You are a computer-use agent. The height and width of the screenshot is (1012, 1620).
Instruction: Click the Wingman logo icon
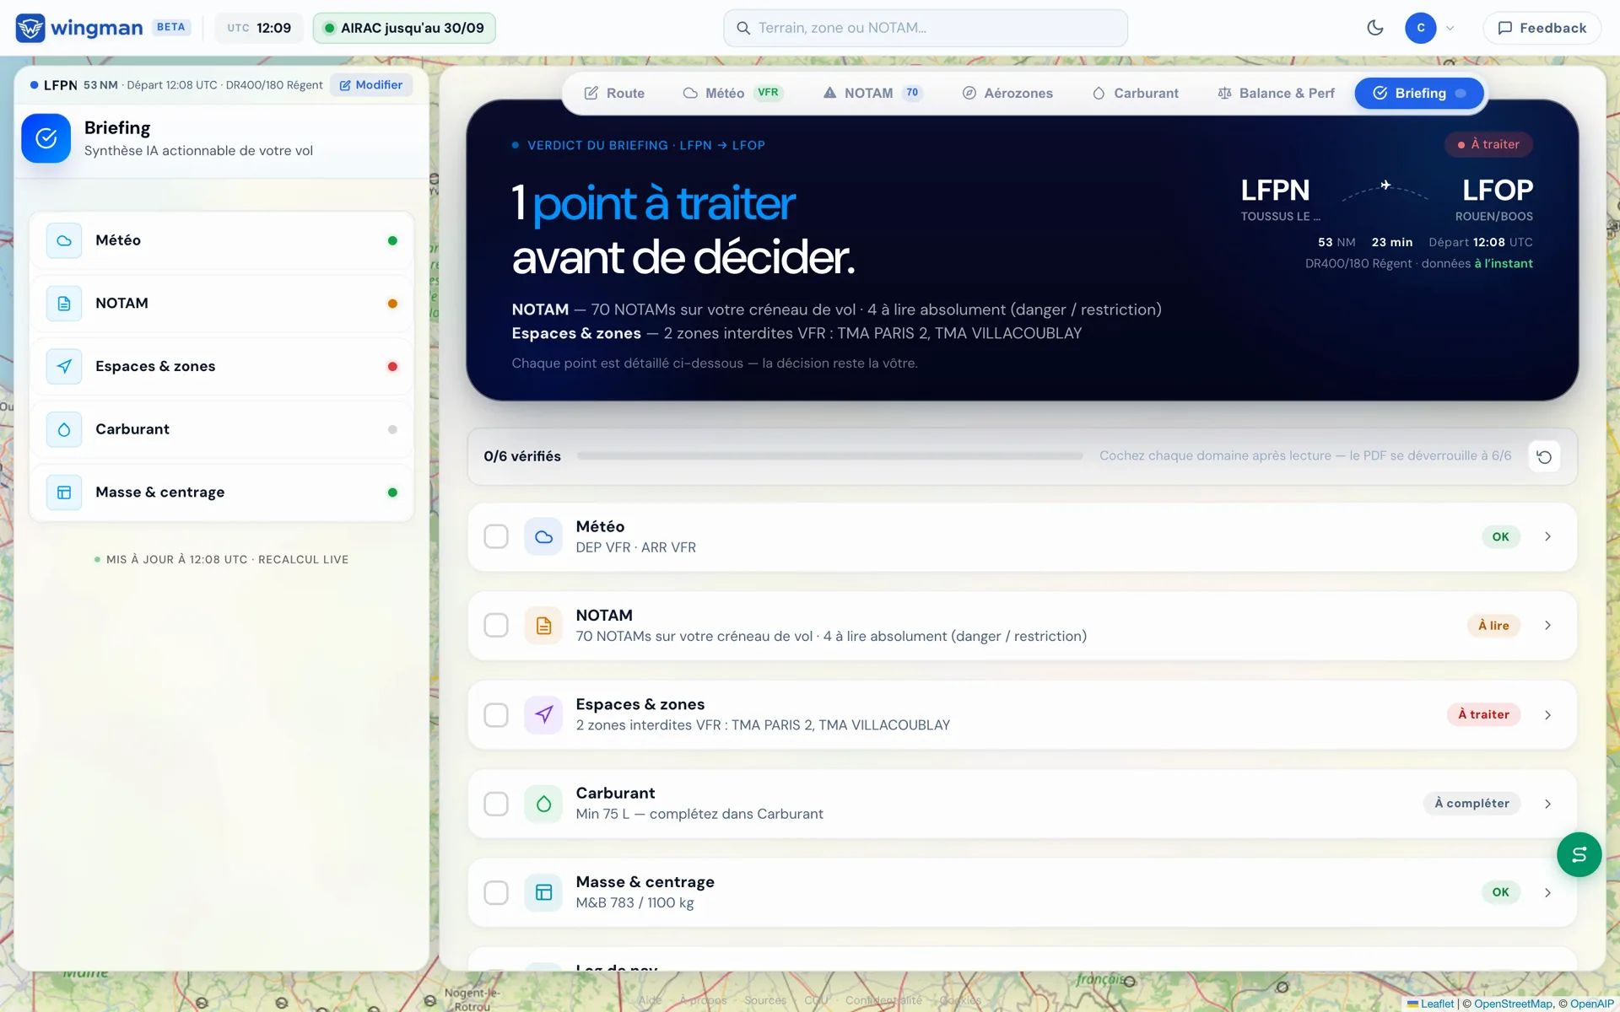(x=30, y=28)
